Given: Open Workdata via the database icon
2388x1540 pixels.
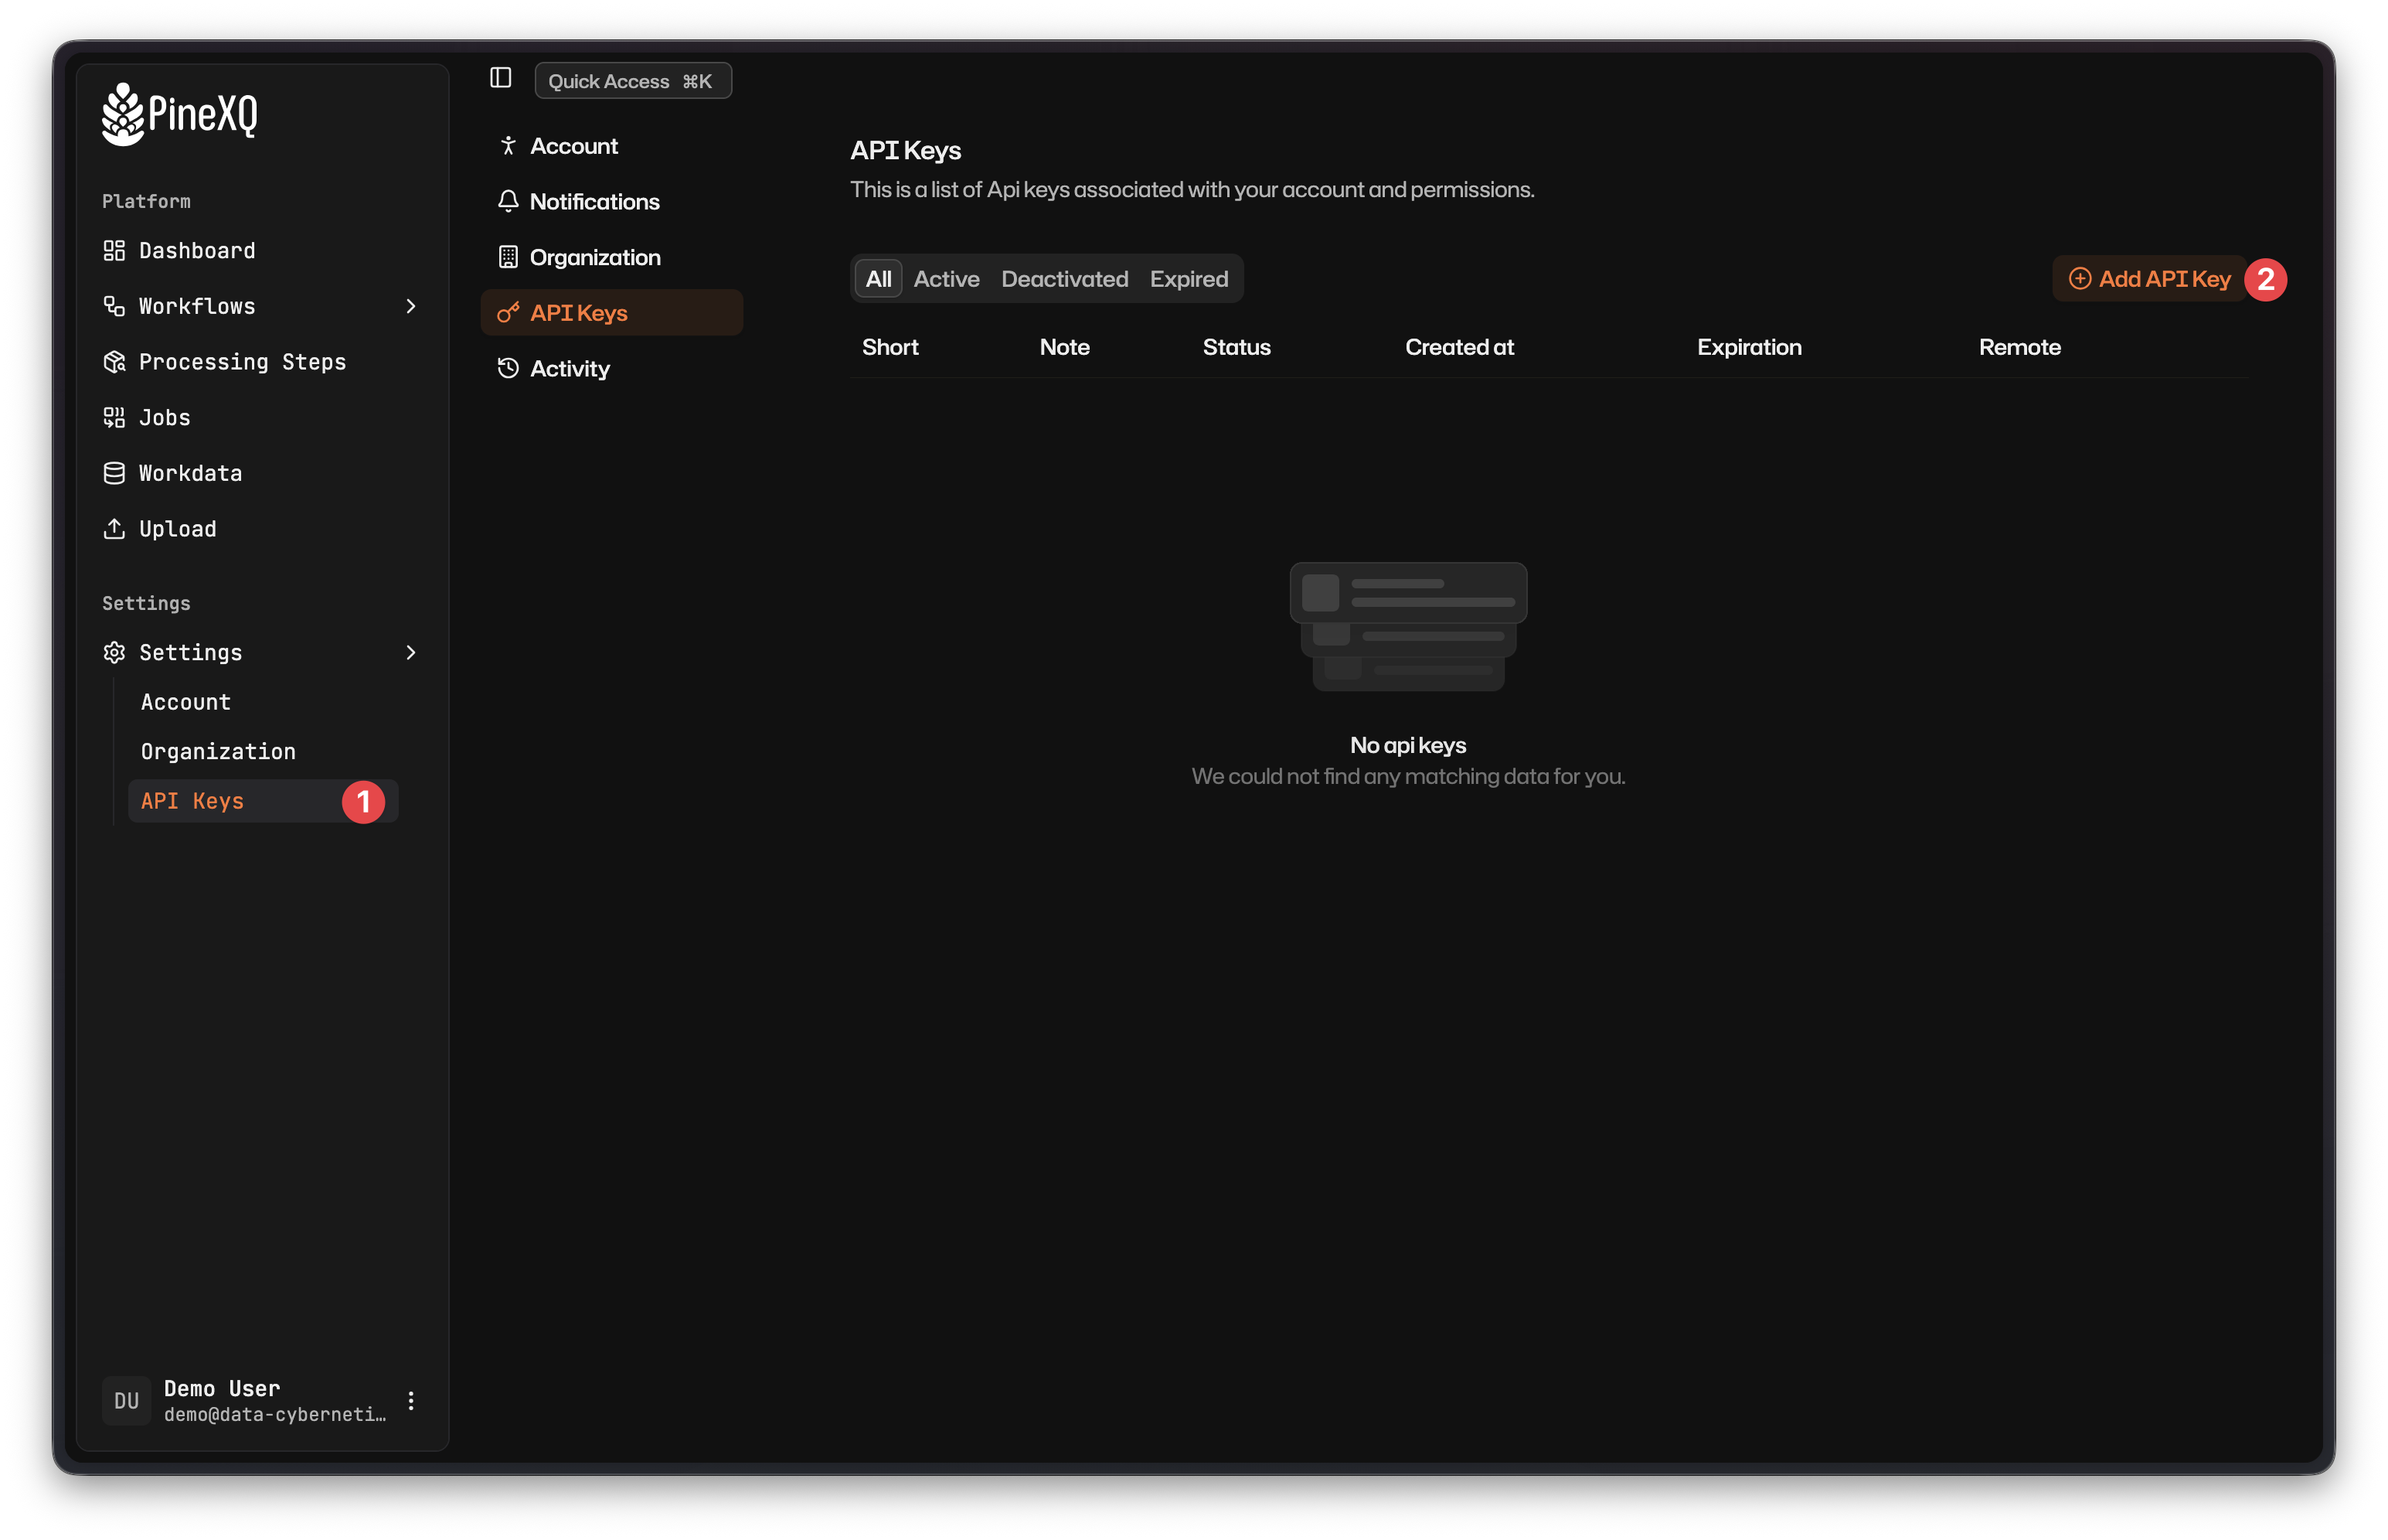Looking at the screenshot, I should pos(114,472).
